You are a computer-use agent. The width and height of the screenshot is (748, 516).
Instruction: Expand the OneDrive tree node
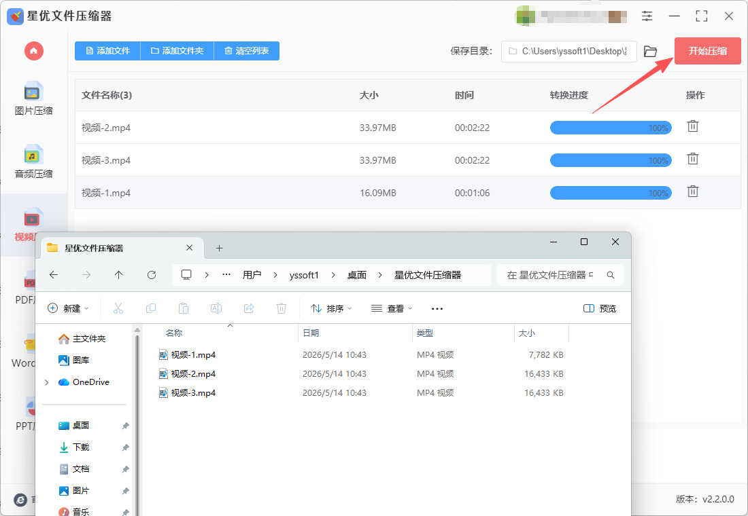tap(47, 382)
